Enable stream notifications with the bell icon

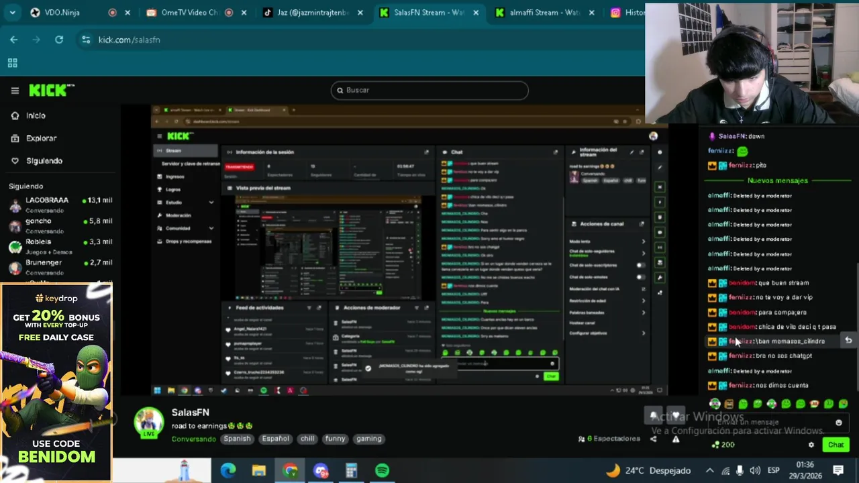point(654,415)
